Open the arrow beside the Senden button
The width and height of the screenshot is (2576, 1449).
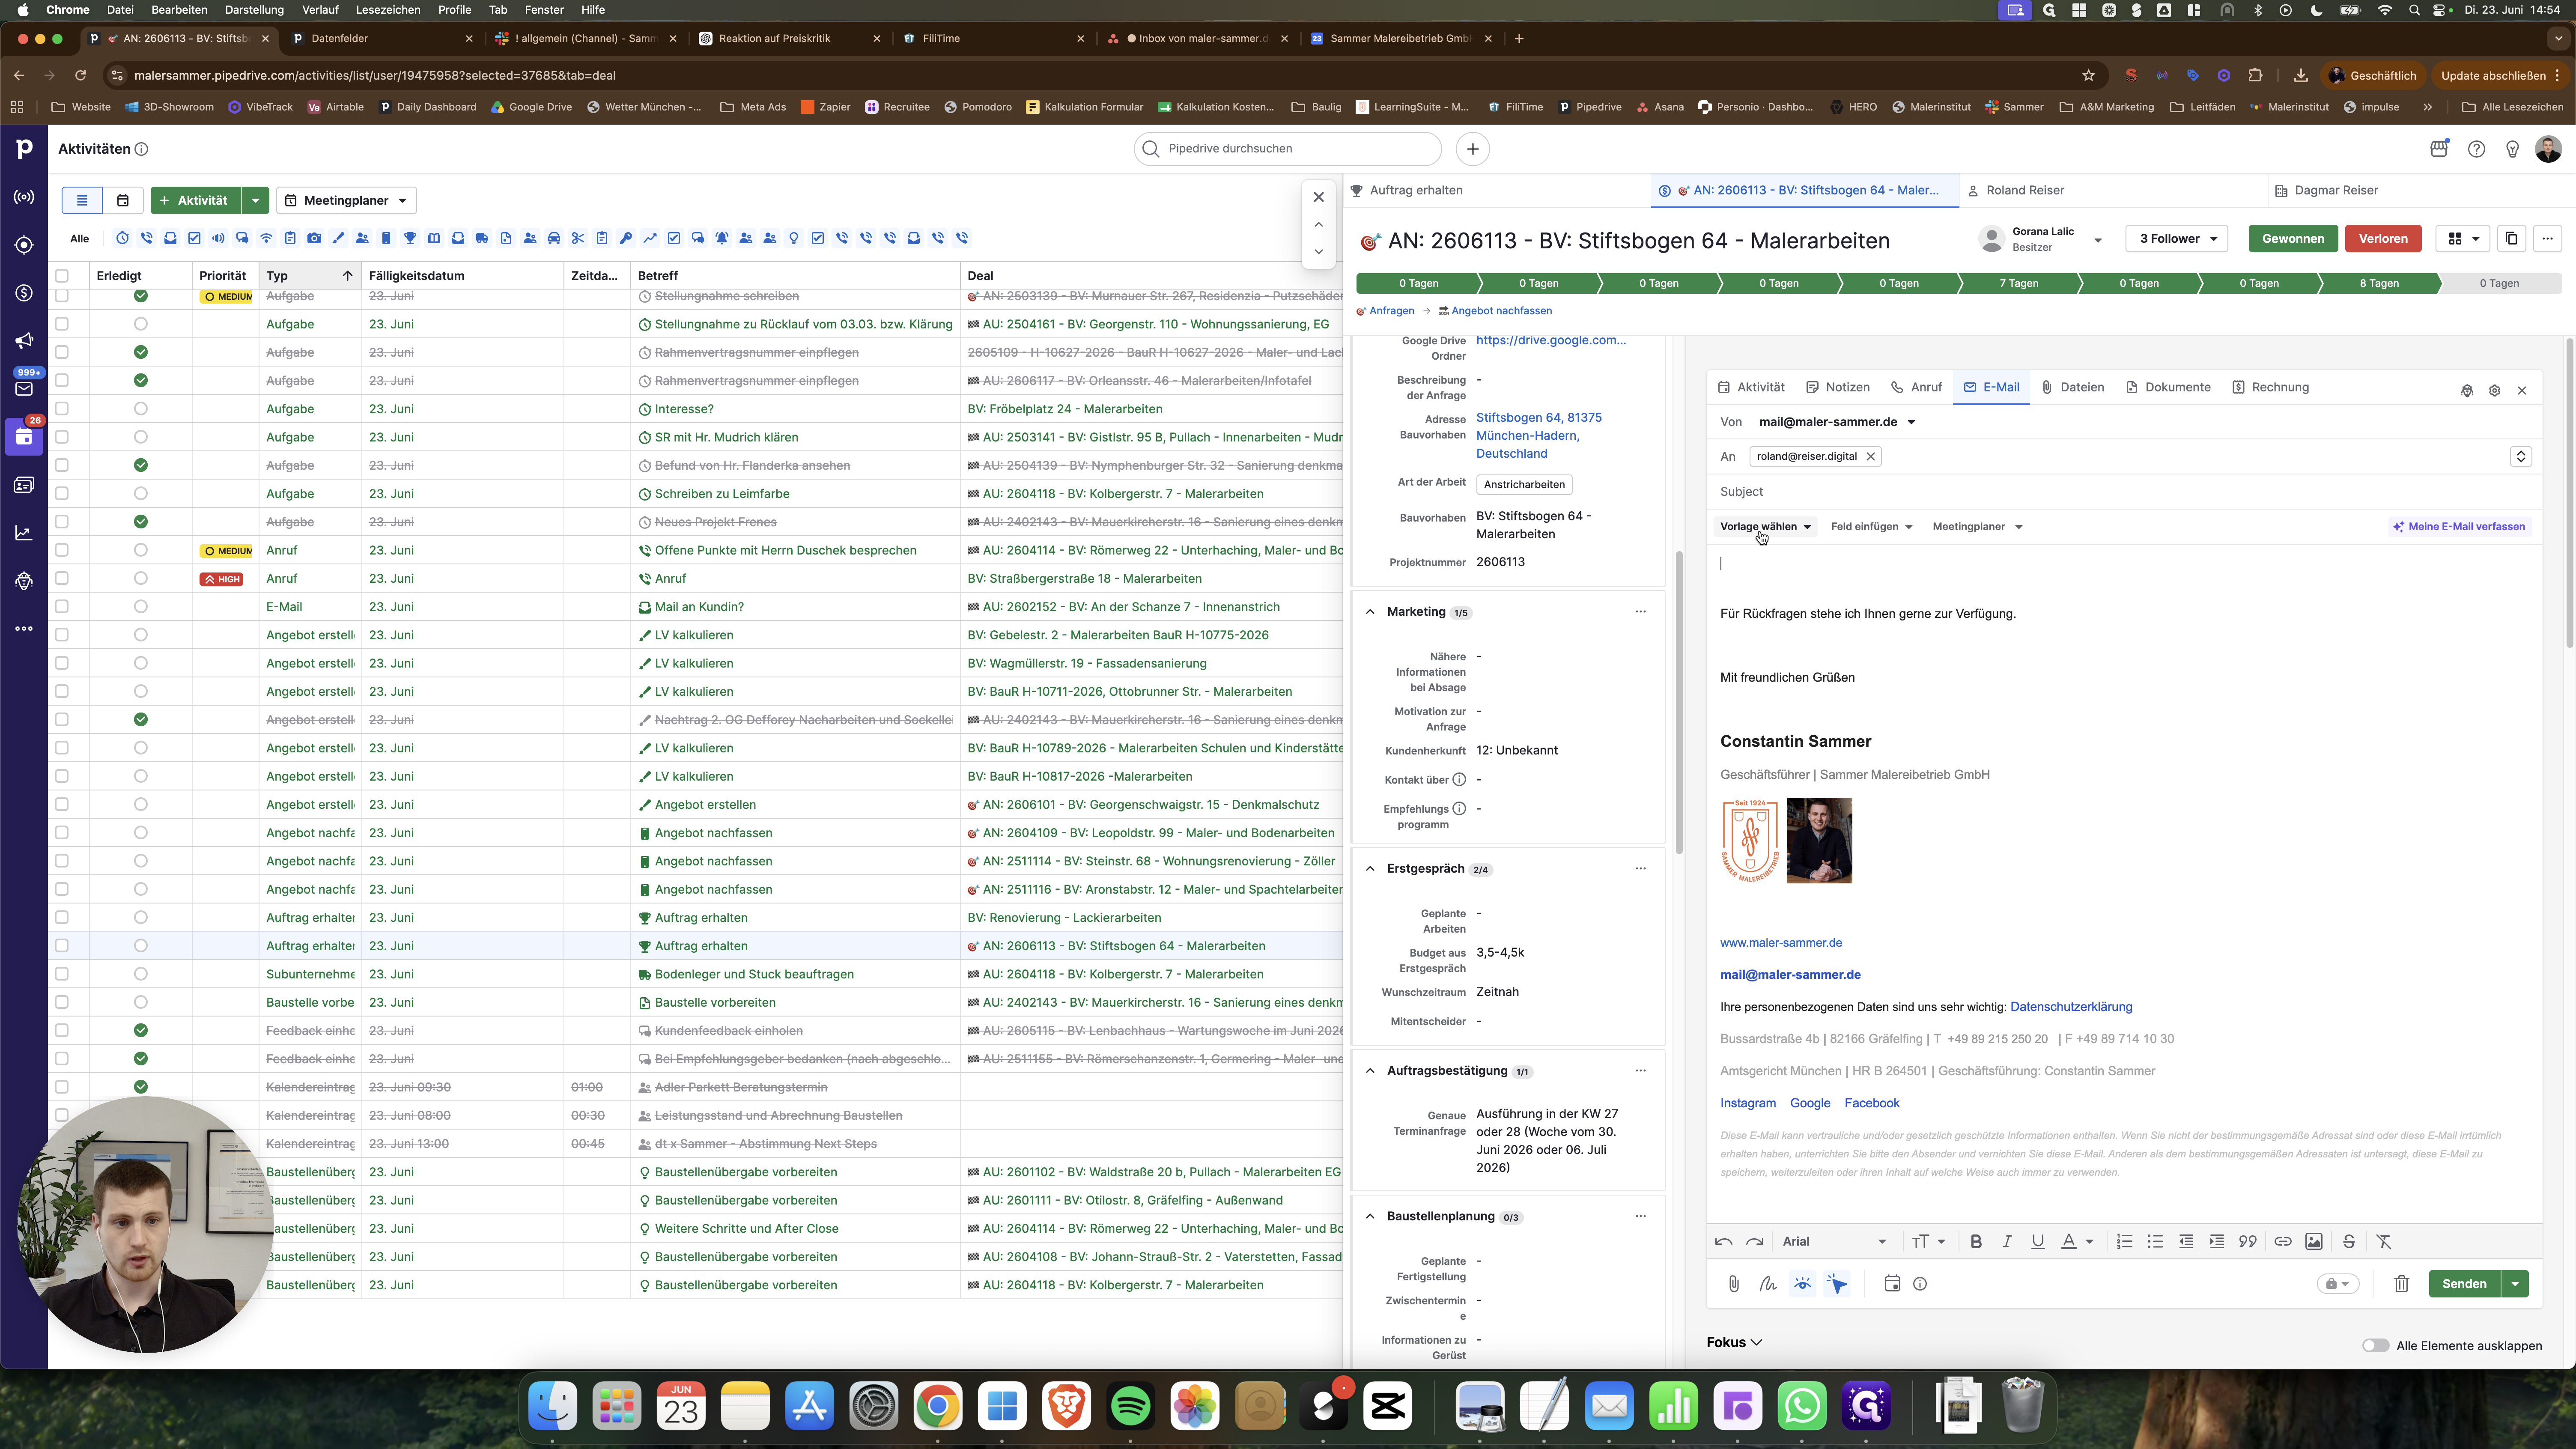(2515, 1284)
